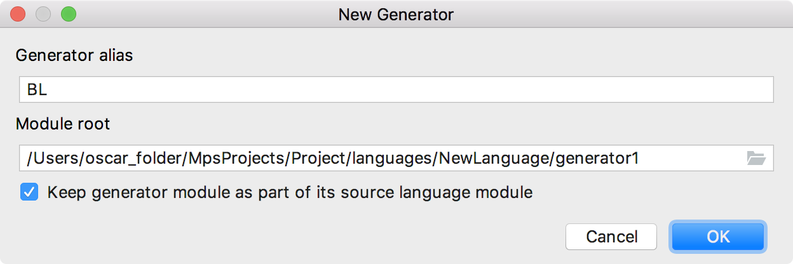Click the 'New Generator' title bar text
Screen dimensions: 793x264
pyautogui.click(x=396, y=14)
